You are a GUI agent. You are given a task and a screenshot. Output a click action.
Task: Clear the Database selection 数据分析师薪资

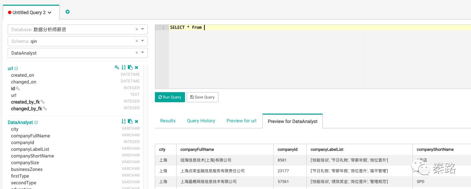(136, 29)
